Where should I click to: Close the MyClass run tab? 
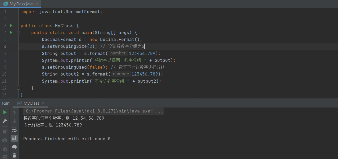pyautogui.click(x=43, y=103)
